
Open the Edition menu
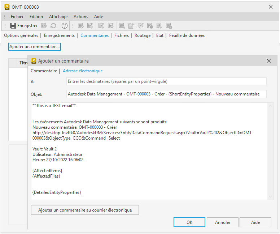[x=36, y=17]
